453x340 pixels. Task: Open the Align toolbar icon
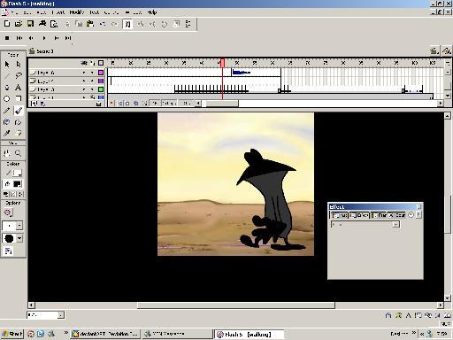pyautogui.click(x=188, y=24)
